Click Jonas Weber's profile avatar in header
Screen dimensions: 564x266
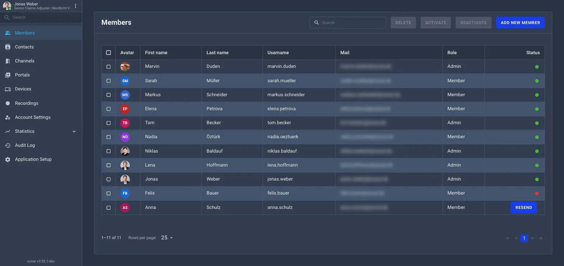[x=7, y=6]
